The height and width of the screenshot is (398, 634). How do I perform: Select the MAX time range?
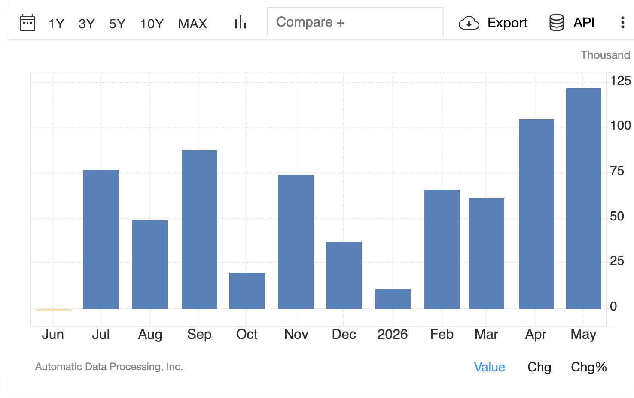193,24
